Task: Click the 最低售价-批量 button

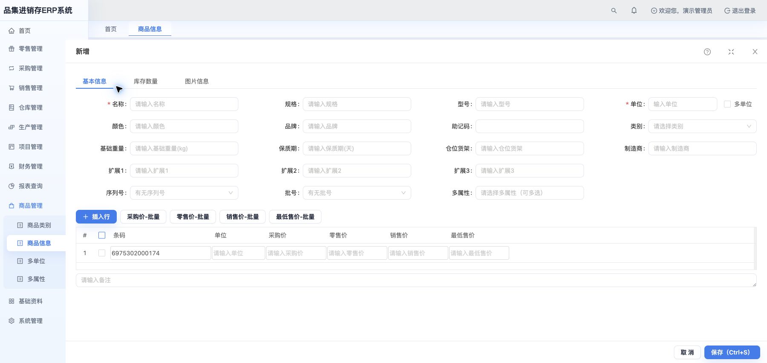Action: 295,217
